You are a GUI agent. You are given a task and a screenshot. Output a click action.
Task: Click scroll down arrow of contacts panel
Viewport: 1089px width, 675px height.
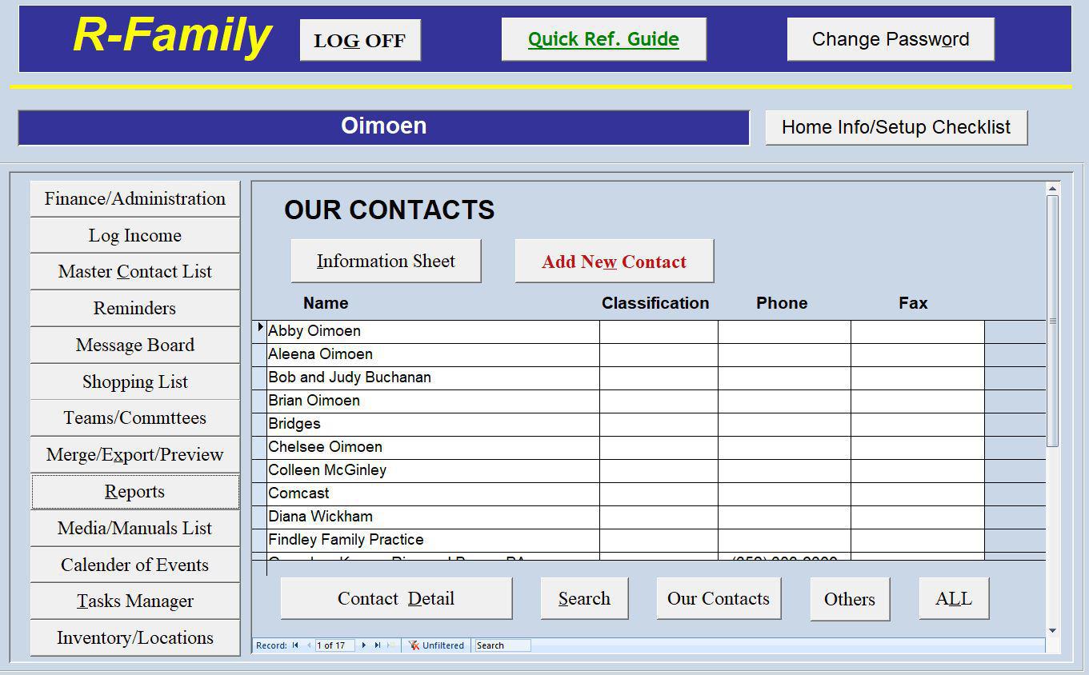coord(1052,631)
